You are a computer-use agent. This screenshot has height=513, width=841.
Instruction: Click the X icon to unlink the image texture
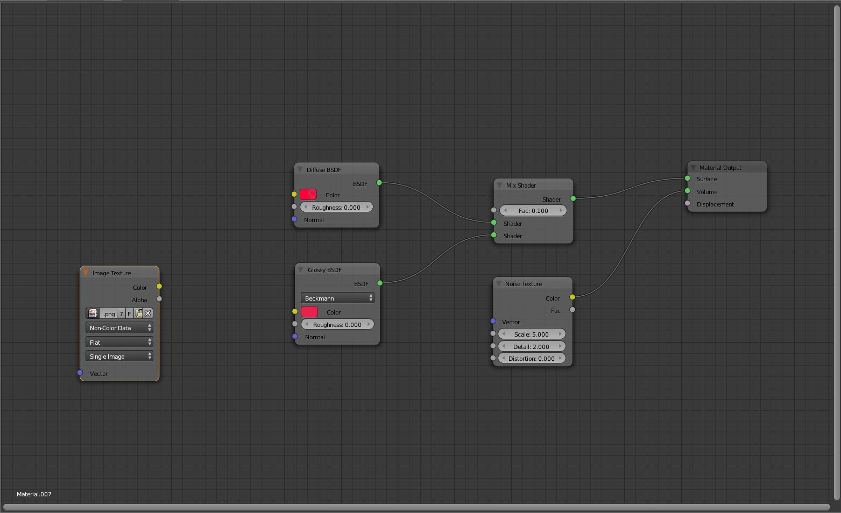pos(147,313)
